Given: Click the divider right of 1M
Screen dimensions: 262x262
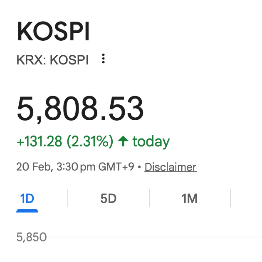Looking at the screenshot, I should coord(230,198).
